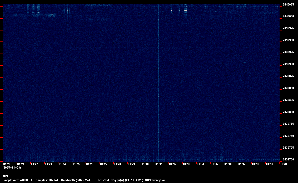Click the 01:40 time label

[x=283, y=164]
